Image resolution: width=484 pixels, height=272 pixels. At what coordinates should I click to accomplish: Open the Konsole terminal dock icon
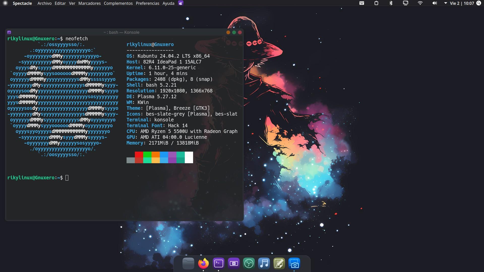219,263
